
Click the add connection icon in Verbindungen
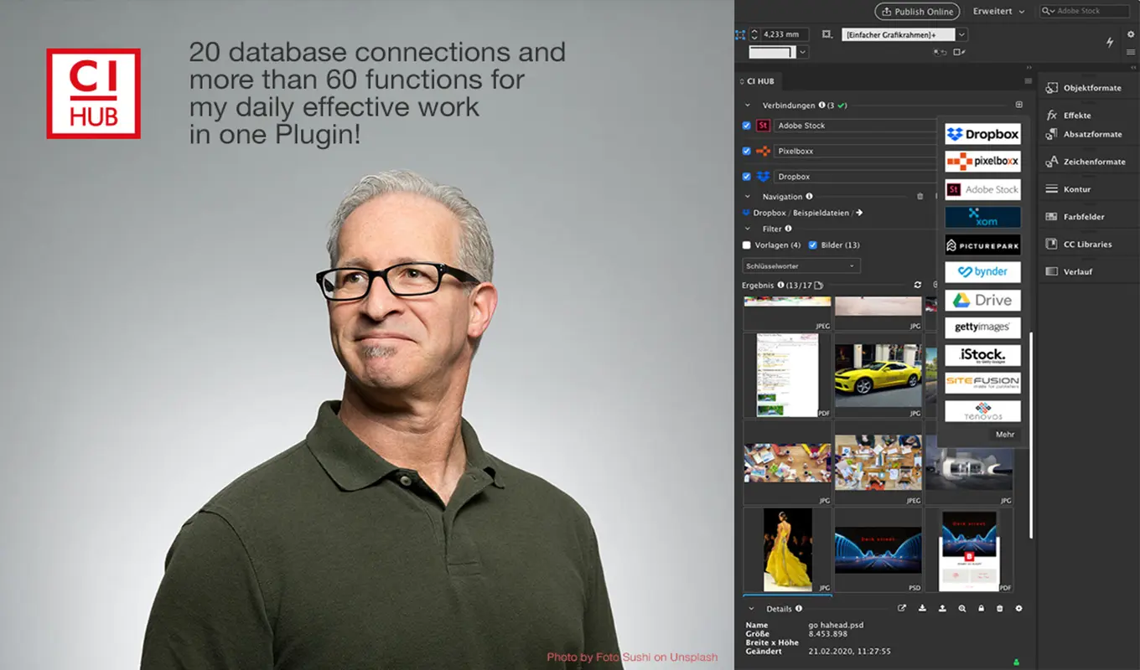1018,105
